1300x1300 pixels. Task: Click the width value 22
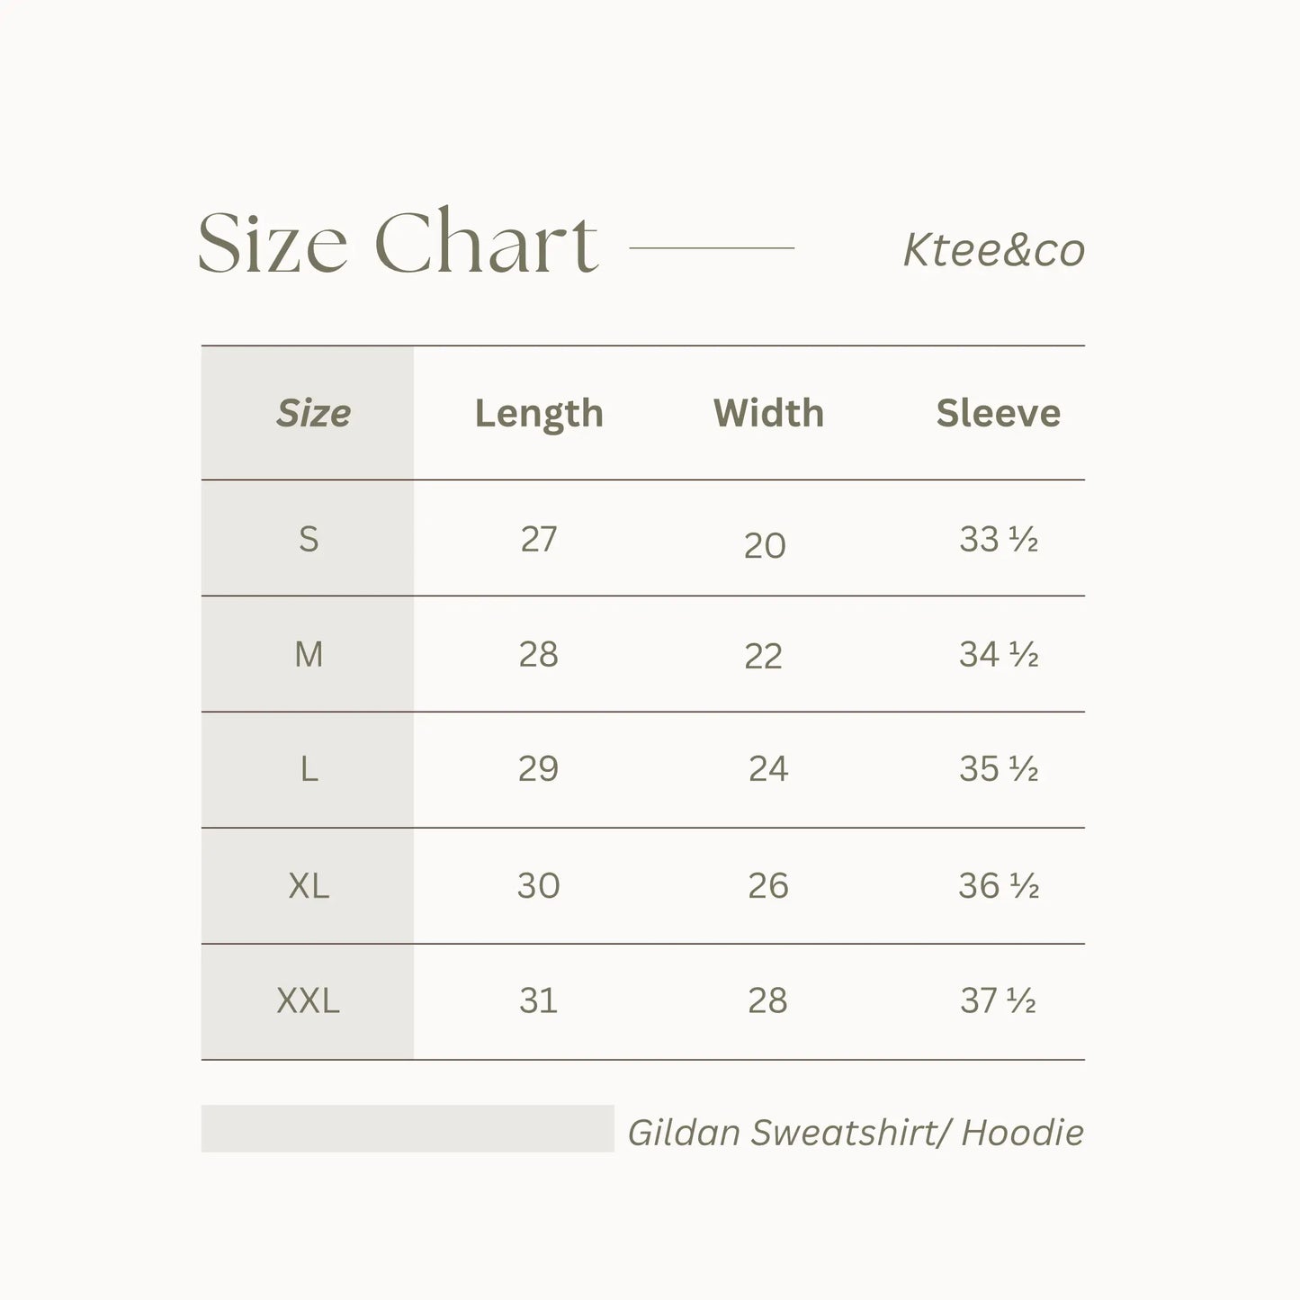click(763, 656)
